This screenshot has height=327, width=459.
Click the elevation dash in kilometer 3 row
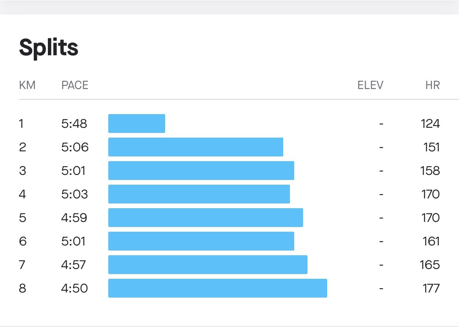tap(381, 171)
